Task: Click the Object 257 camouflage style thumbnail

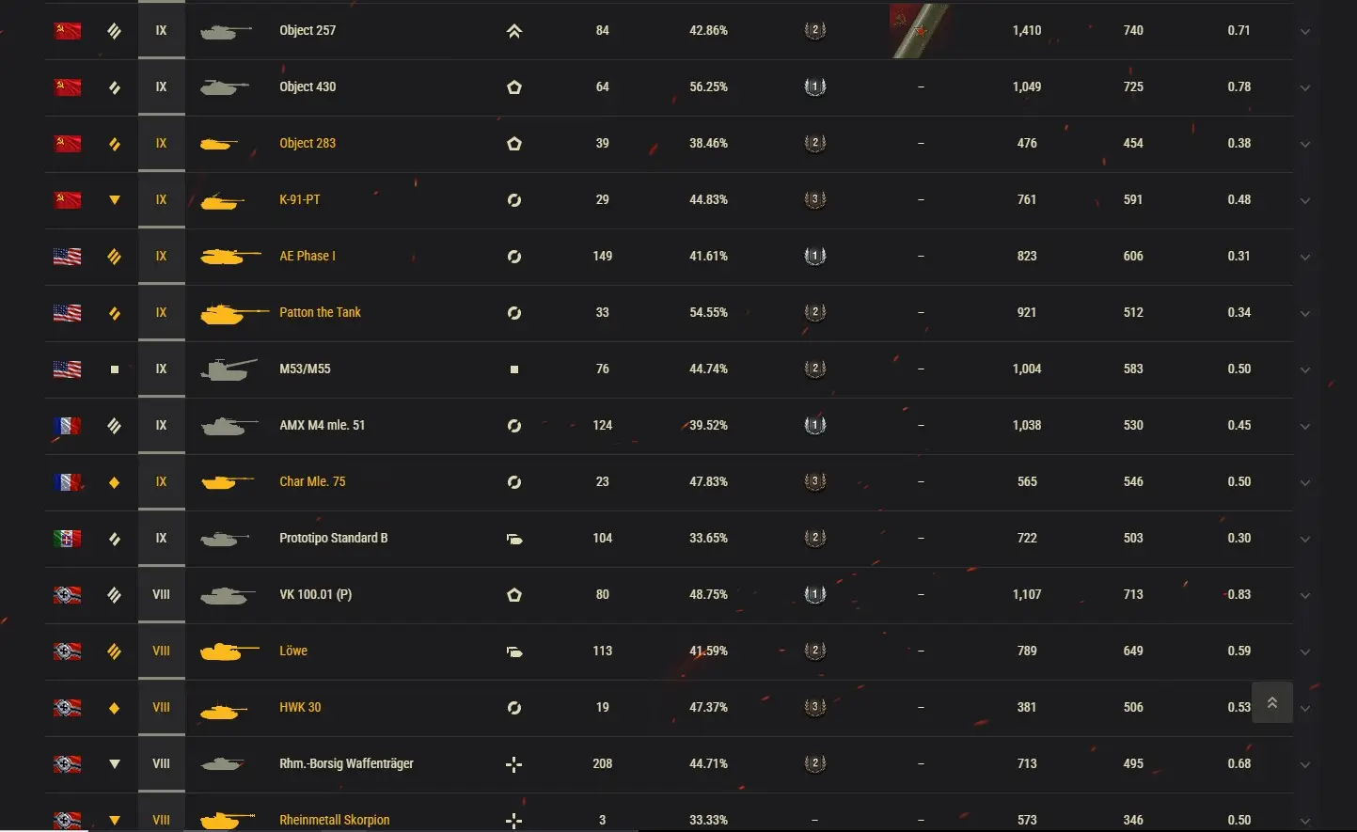Action: pyautogui.click(x=921, y=31)
